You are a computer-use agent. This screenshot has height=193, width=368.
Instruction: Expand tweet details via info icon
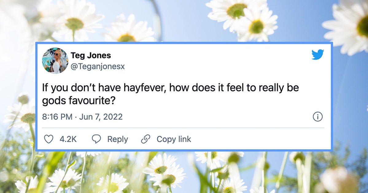(x=318, y=117)
